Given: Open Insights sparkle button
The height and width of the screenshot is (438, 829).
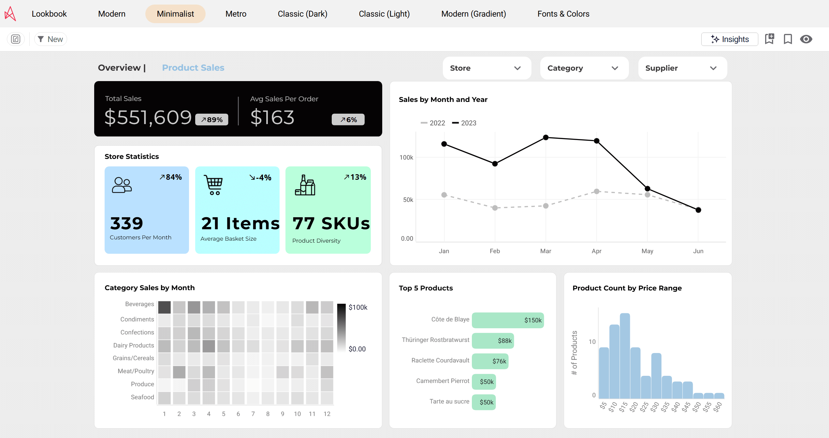Looking at the screenshot, I should tap(729, 39).
